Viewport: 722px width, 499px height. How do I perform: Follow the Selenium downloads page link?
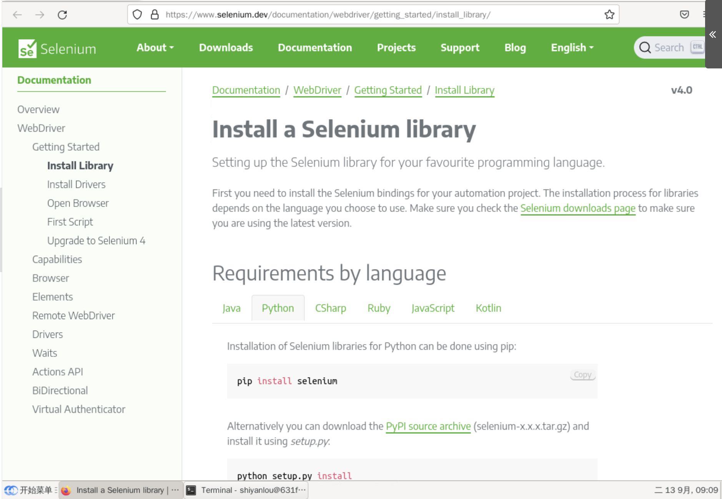[x=578, y=208]
